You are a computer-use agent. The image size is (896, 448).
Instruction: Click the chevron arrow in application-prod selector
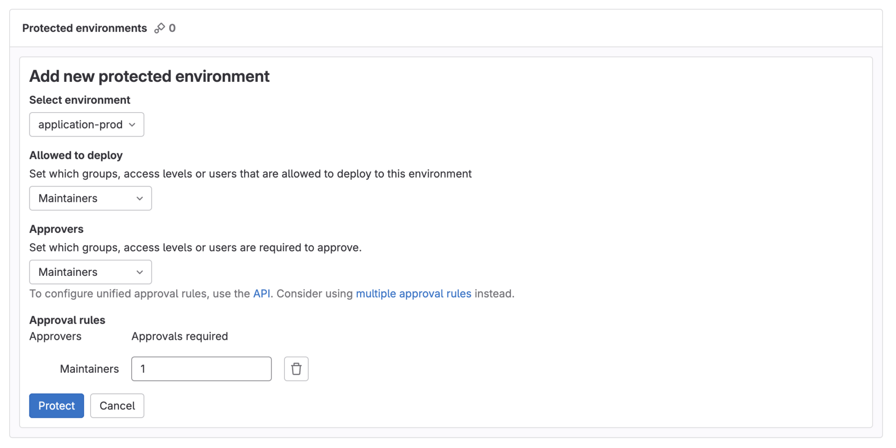tap(132, 125)
